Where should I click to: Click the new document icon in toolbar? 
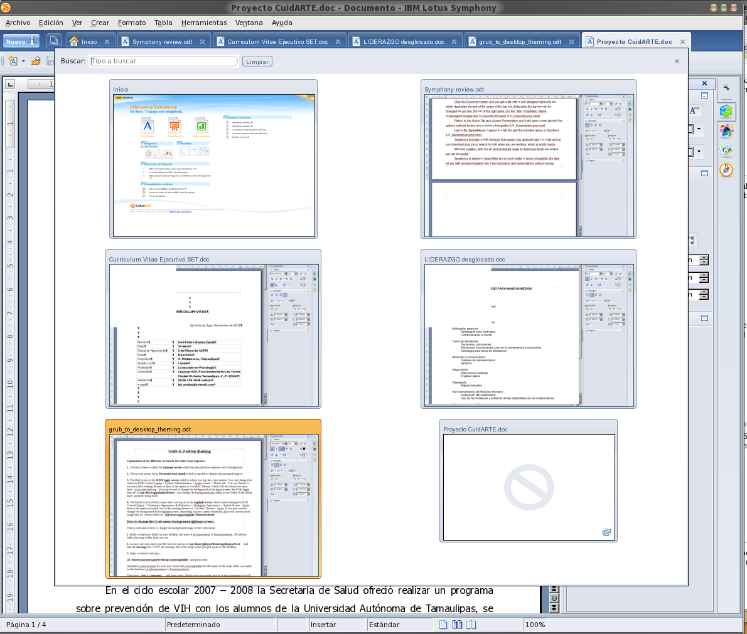click(x=13, y=61)
